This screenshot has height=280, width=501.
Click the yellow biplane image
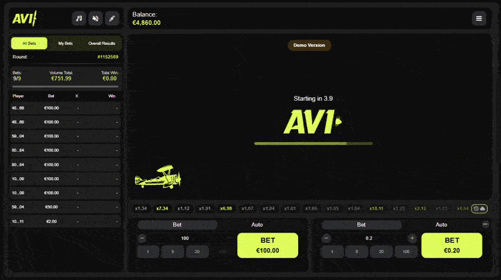(x=158, y=178)
